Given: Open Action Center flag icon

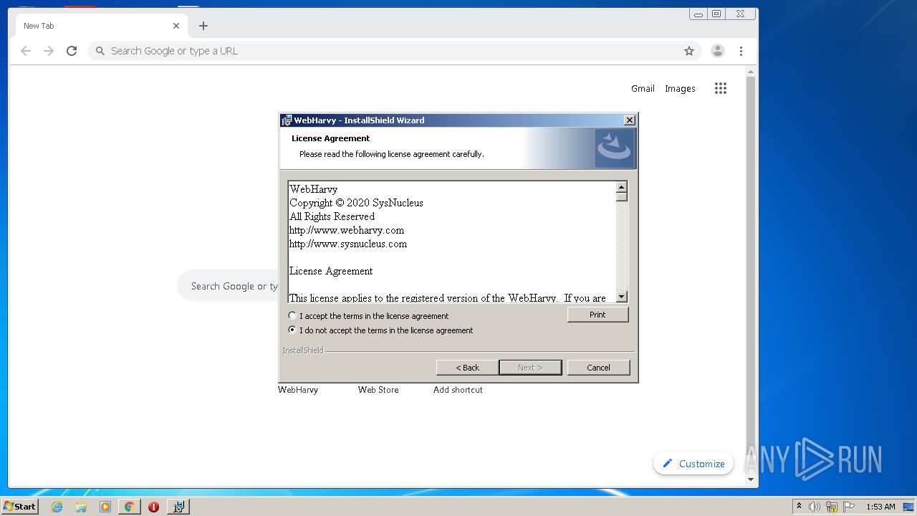Looking at the screenshot, I should pos(849,507).
